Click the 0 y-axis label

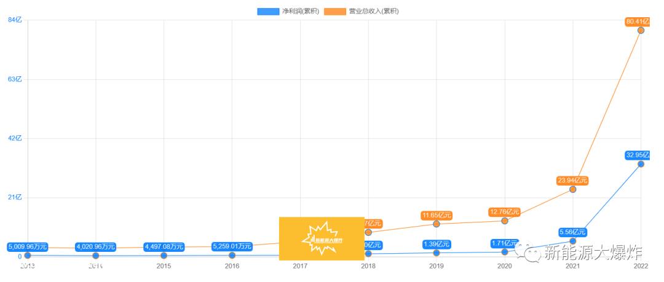pos(20,257)
